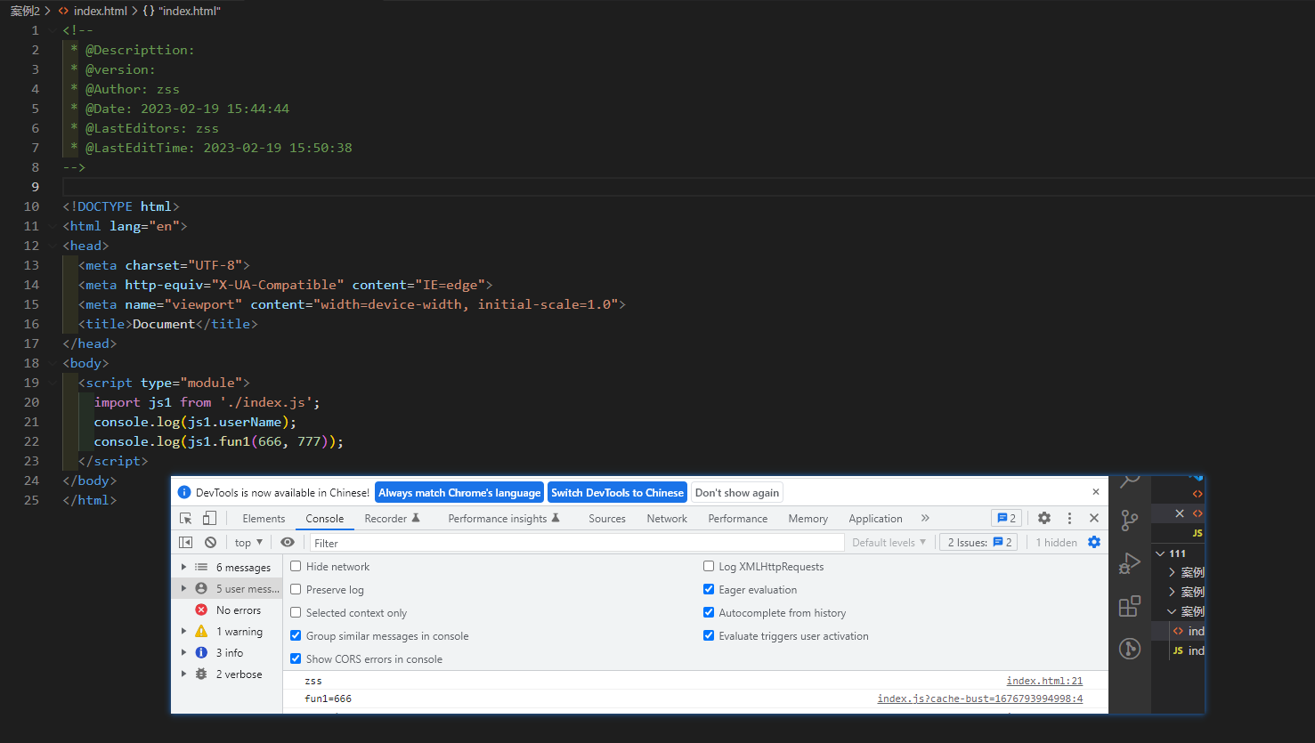Open the JS ind file in the explorer tree
Image resolution: width=1315 pixels, height=743 pixels.
tap(1188, 650)
